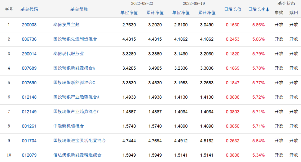Sort by 日增长值 column header

(233, 9)
